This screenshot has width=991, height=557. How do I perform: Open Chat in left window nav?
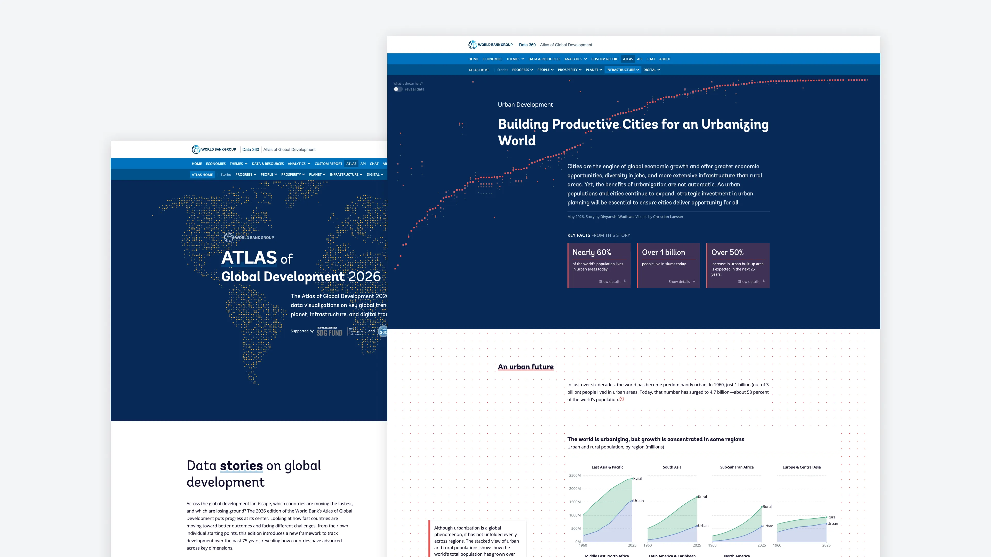(374, 164)
